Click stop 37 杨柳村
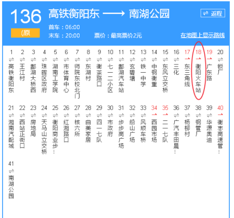The width and height of the screenshot is (234, 218). pos(187,128)
